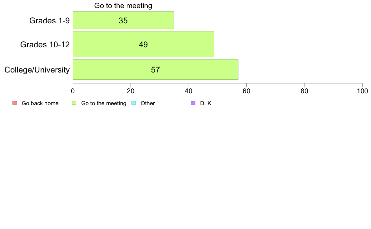Click the chart title Go to the meeting
Screen dimensions: 371x229
pos(123,6)
